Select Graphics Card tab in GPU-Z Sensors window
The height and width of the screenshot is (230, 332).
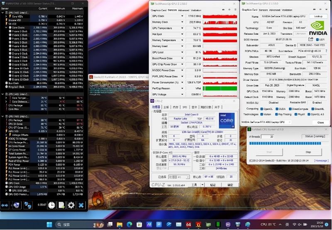click(159, 10)
